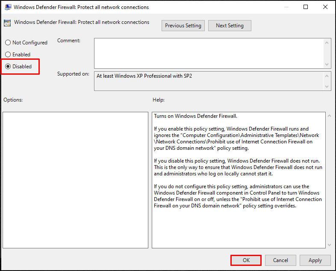Click the policy heading text beside icon

point(82,22)
